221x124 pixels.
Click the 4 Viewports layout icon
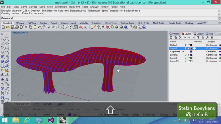(x=76, y=27)
